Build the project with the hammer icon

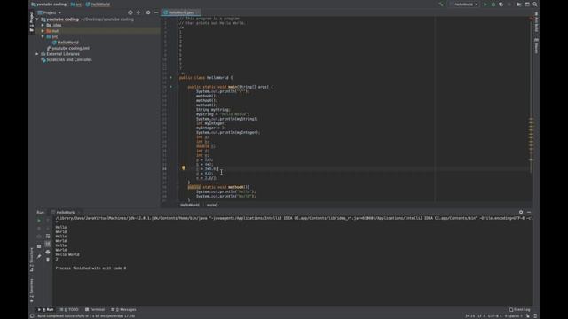pyautogui.click(x=441, y=4)
